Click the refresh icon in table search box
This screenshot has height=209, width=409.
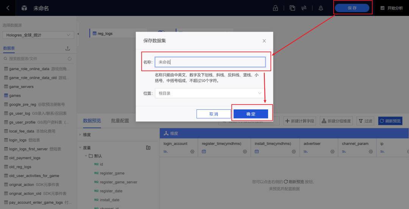pos(70,59)
